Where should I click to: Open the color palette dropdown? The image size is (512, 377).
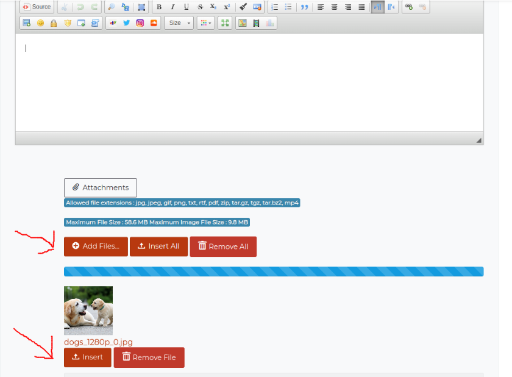pos(205,23)
